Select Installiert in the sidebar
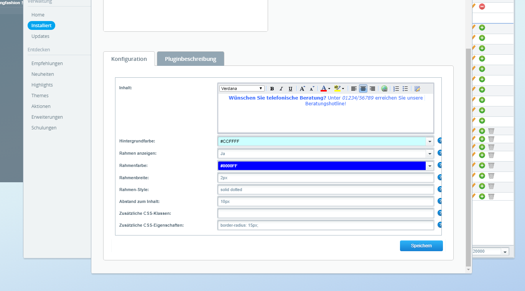The image size is (525, 291). tap(41, 26)
